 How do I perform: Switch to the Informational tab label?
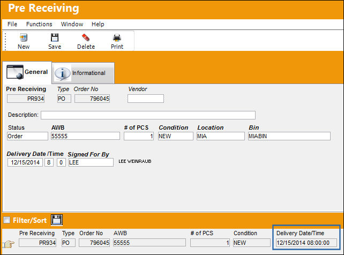(x=89, y=73)
